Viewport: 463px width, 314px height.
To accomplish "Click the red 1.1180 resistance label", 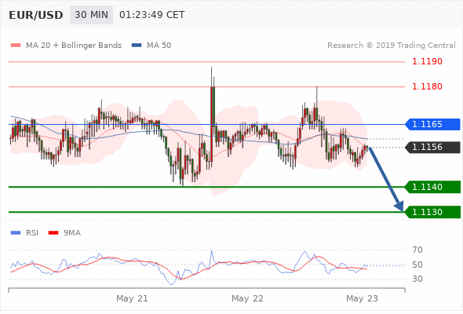I will tap(427, 86).
